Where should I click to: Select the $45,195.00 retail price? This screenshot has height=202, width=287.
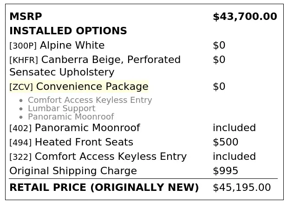coord(241,188)
